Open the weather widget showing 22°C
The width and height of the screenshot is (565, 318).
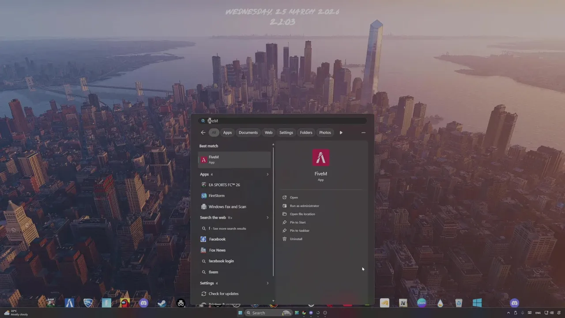click(16, 313)
